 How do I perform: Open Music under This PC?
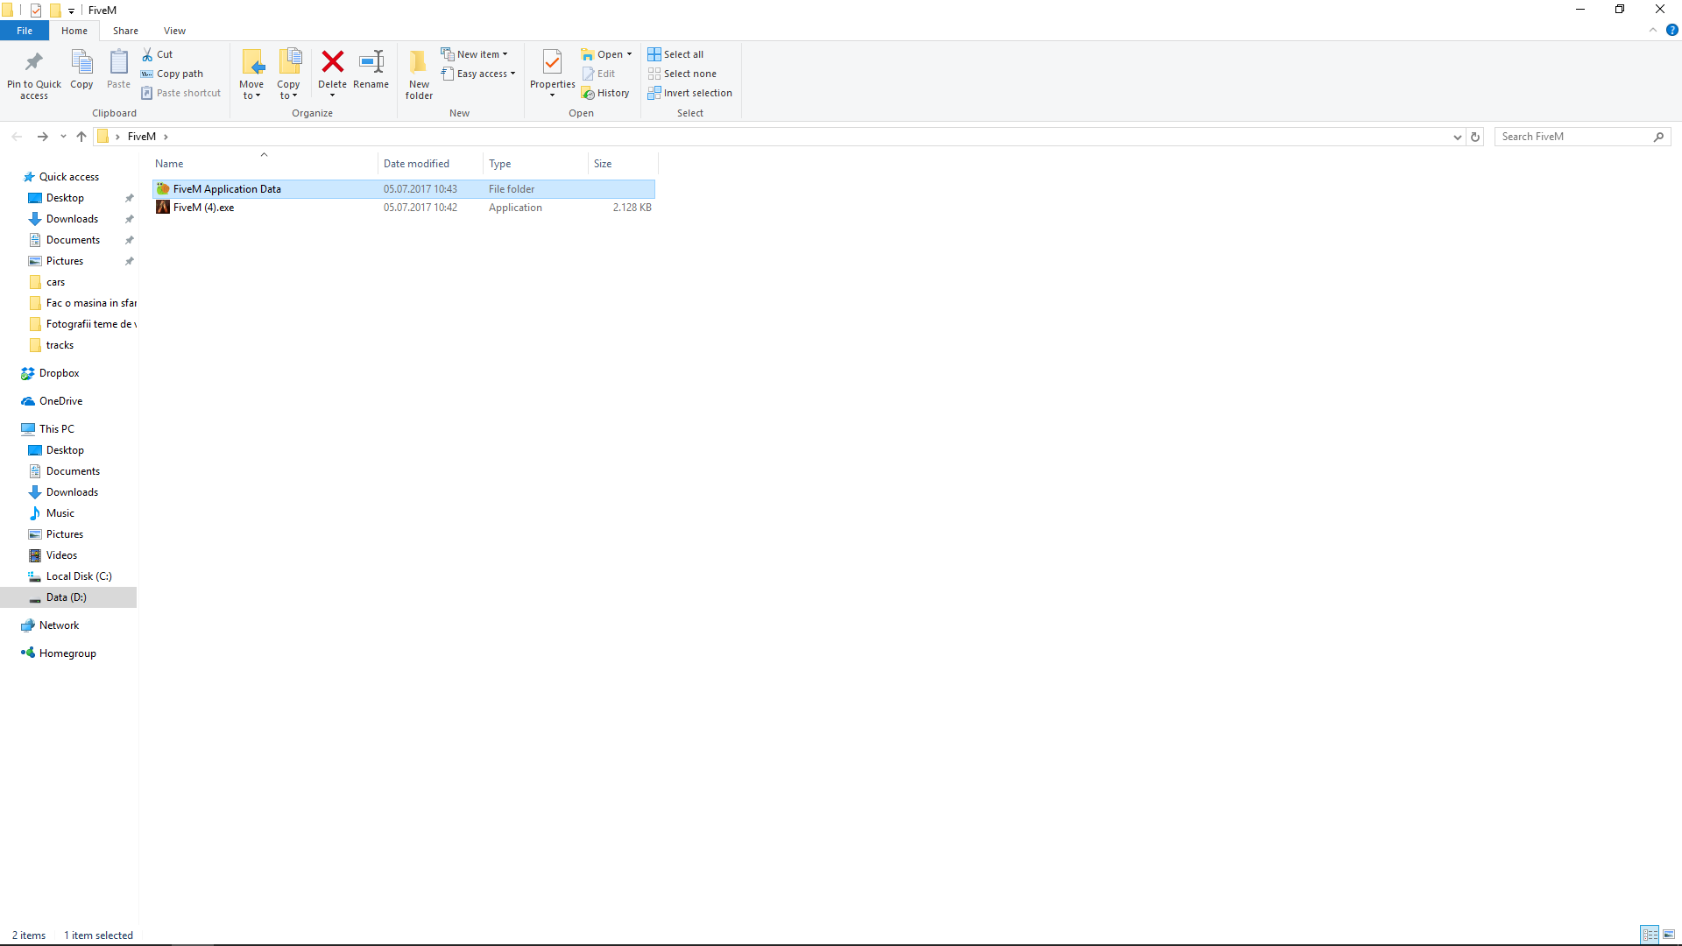pyautogui.click(x=60, y=513)
